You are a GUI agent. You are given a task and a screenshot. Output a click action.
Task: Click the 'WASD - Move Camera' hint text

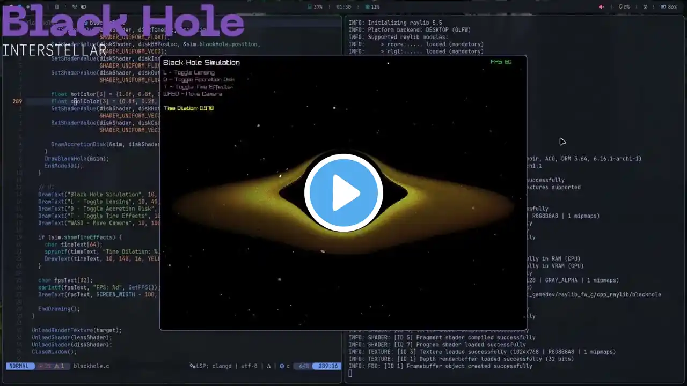(x=193, y=94)
